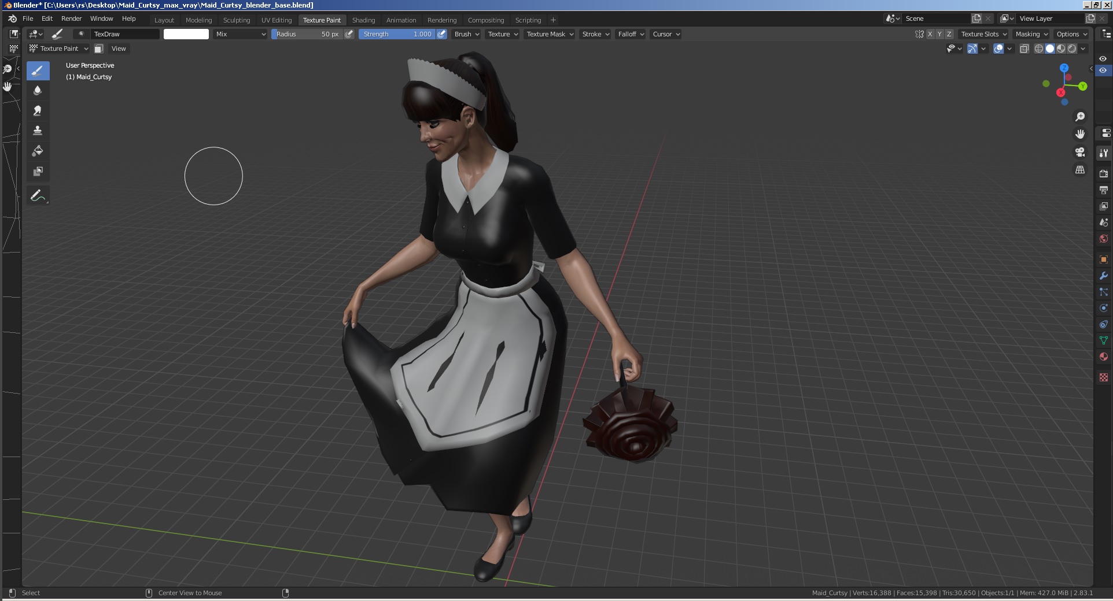Select the Annotate tool
The image size is (1113, 601).
tap(38, 196)
